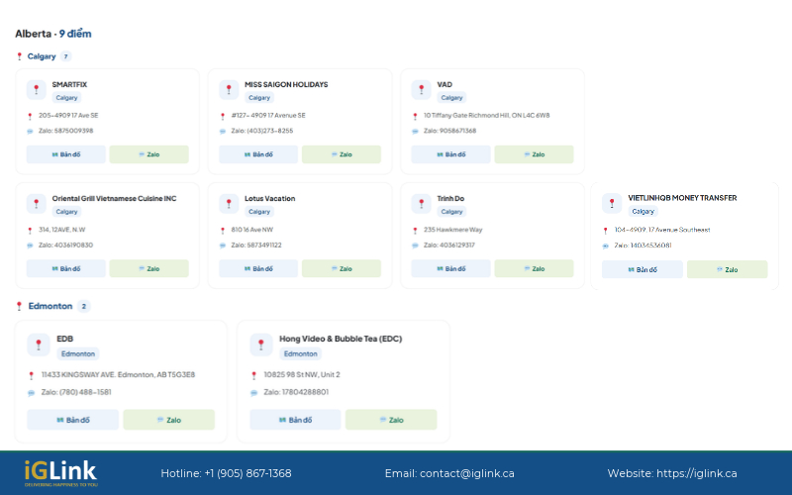Click the MISS SAIGON HOLIDAYS pin icon
This screenshot has height=495, width=792.
coord(229,89)
